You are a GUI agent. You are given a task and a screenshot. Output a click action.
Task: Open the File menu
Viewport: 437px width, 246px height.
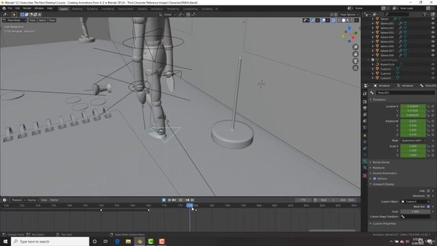pos(10,8)
